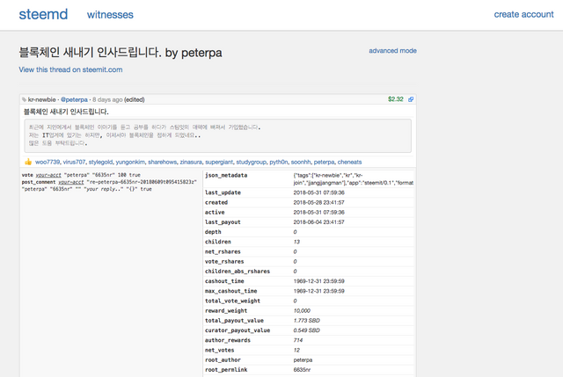
Task: Select the children_abs_rshares field label
Action: pos(238,272)
